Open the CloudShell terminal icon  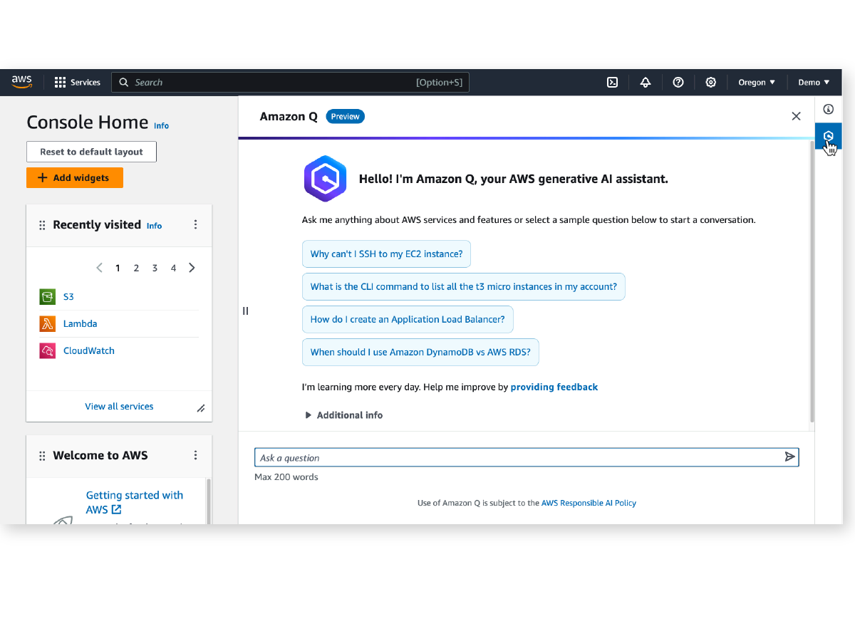(x=612, y=83)
